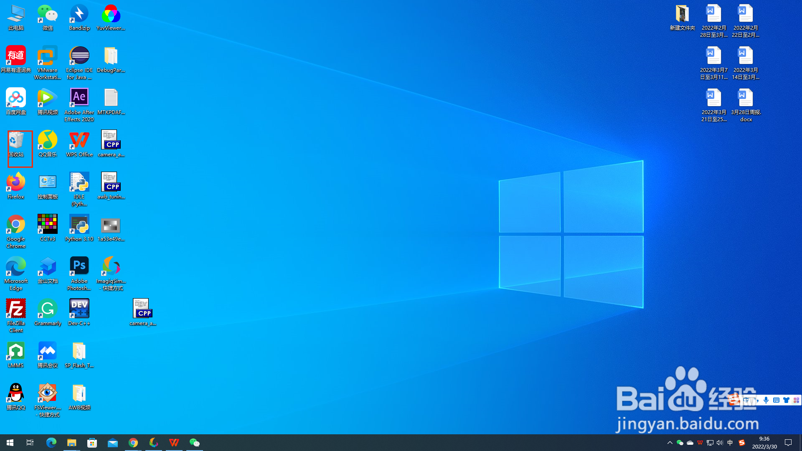
Task: Select the Eclipse IDE for Java shortcut
Action: coord(79,63)
